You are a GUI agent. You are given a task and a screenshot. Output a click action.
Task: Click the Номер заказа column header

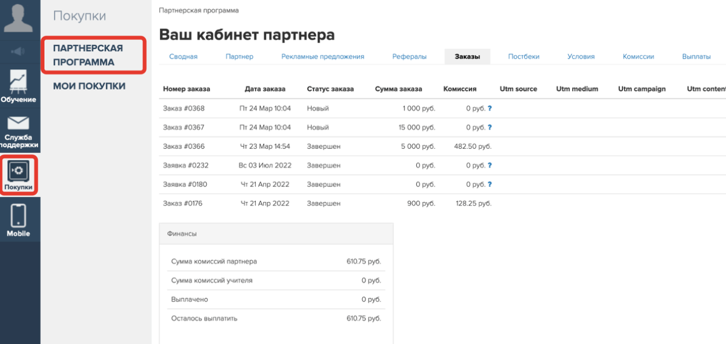[186, 89]
